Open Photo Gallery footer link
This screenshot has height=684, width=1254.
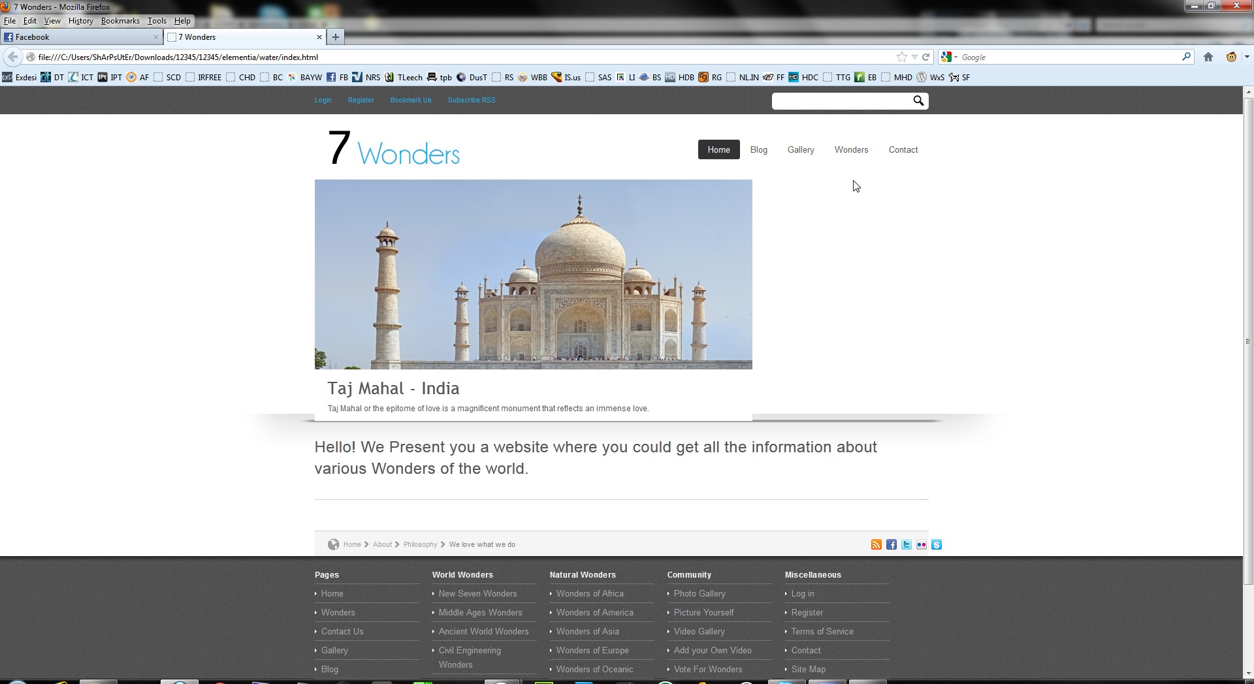699,593
